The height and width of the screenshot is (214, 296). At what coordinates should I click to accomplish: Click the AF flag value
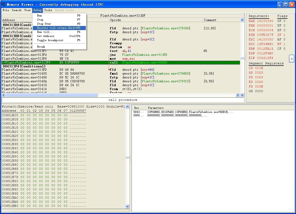[284, 40]
